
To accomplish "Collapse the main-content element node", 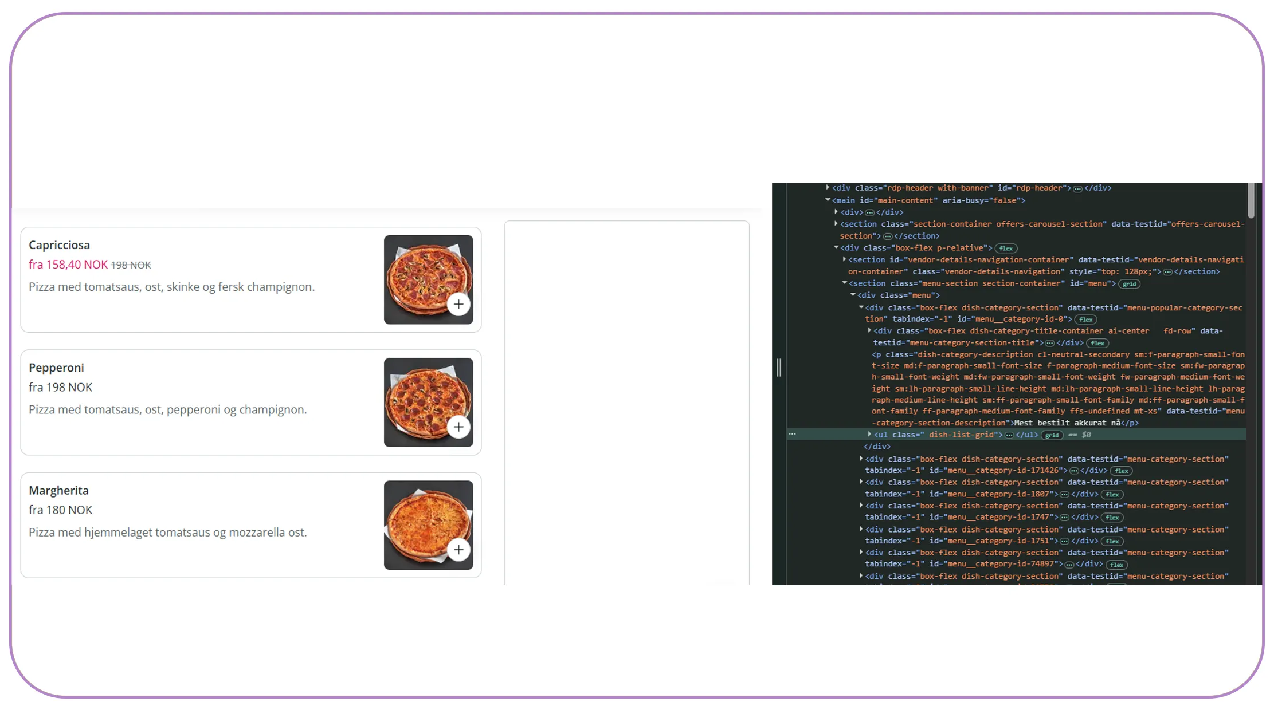I will point(828,200).
